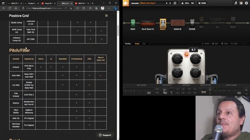Switch to the Amps & browser tab

tap(48, 3)
